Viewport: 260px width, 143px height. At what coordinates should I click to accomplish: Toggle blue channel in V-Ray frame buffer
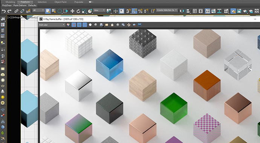pyautogui.click(x=85, y=25)
